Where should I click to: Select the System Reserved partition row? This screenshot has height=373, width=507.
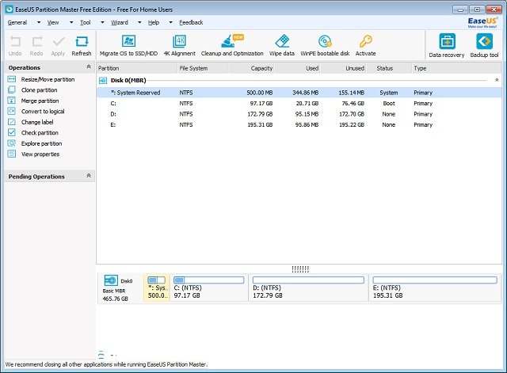[299, 93]
